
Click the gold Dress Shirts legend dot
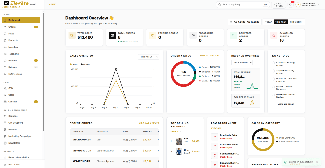pyautogui.click(x=277, y=138)
